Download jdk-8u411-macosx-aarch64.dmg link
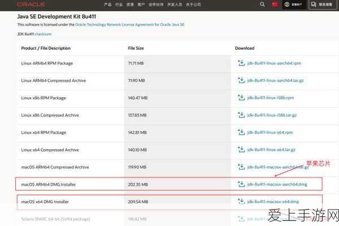Screen dimensions: 339x226 point(277,184)
